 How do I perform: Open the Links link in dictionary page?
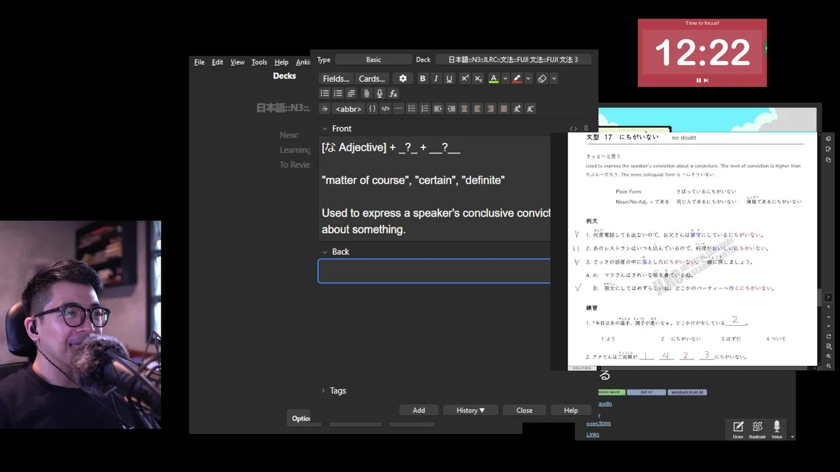click(x=593, y=434)
